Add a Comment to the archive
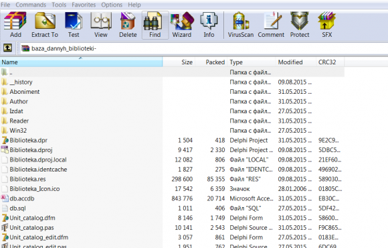Viewport: 388px width, 248px height. pos(271,25)
